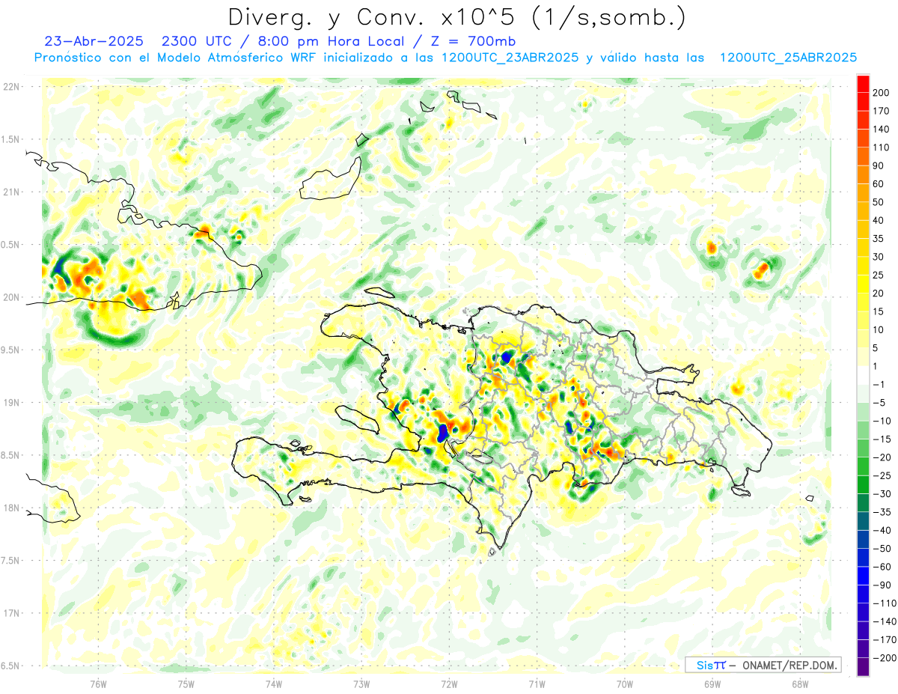Screen dimensions: 898x694
Task: Click the '70W' longitude label
Action: click(x=625, y=684)
